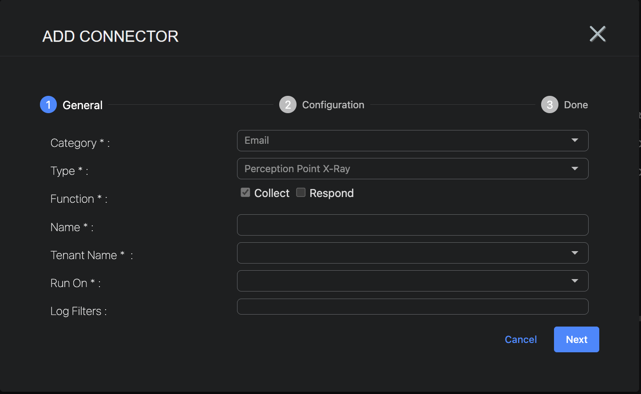Expand the Type dropdown arrow

(575, 169)
